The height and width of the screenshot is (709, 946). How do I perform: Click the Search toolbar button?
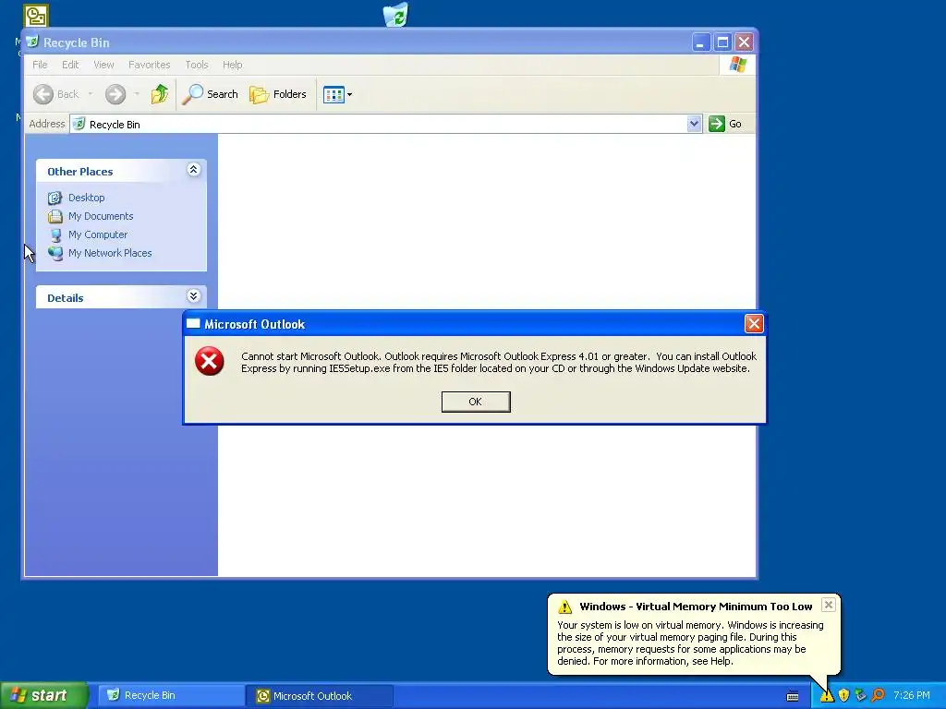pos(211,94)
